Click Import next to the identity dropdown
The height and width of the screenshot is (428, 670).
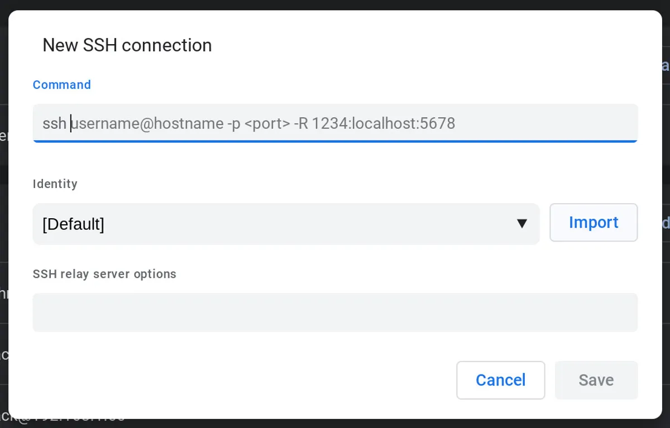(x=594, y=222)
